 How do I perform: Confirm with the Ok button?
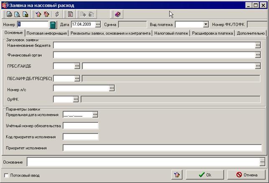(x=205, y=175)
